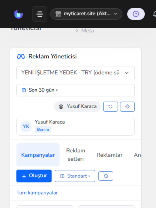Click the Reklam Yöneticisi heading
The width and height of the screenshot is (156, 208).
tap(52, 56)
